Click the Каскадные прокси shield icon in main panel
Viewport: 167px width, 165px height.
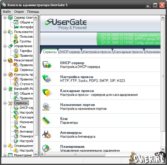[47, 93]
